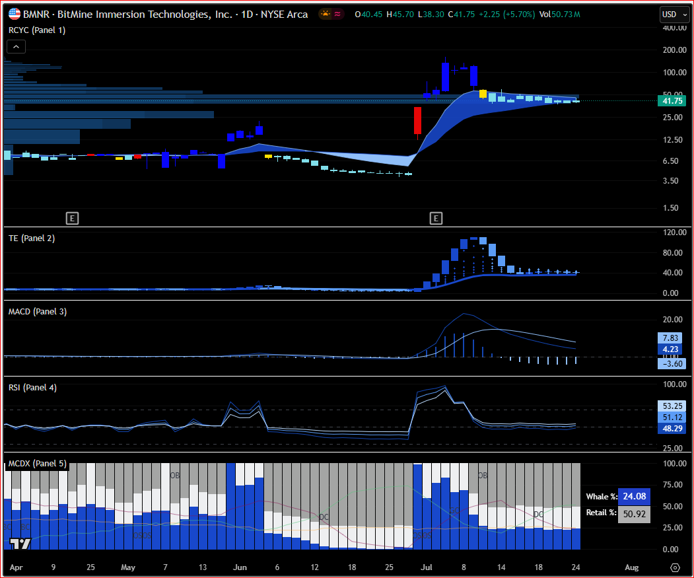The width and height of the screenshot is (694, 578).
Task: Click the Apr label on time axis
Action: (x=17, y=567)
